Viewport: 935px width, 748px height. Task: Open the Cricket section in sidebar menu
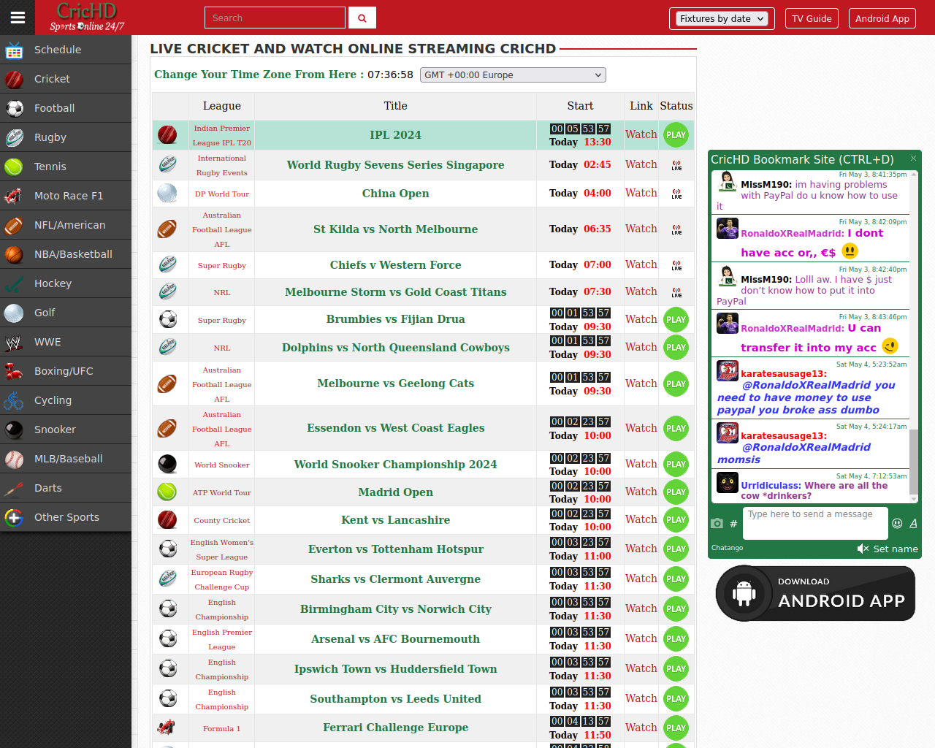[x=66, y=79]
